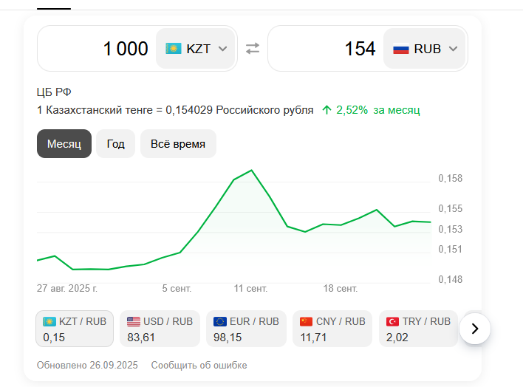Click the Turkey flag on TRY / RUB chip
Viewport: 523px width, 387px height.
393,321
